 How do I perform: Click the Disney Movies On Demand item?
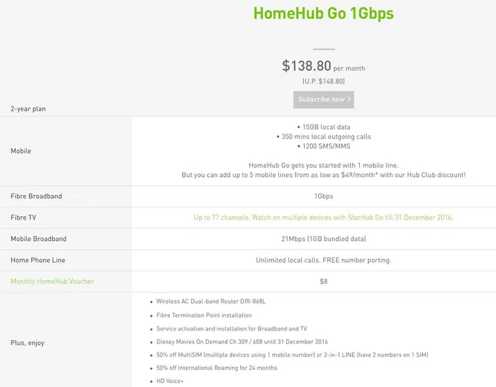(242, 342)
